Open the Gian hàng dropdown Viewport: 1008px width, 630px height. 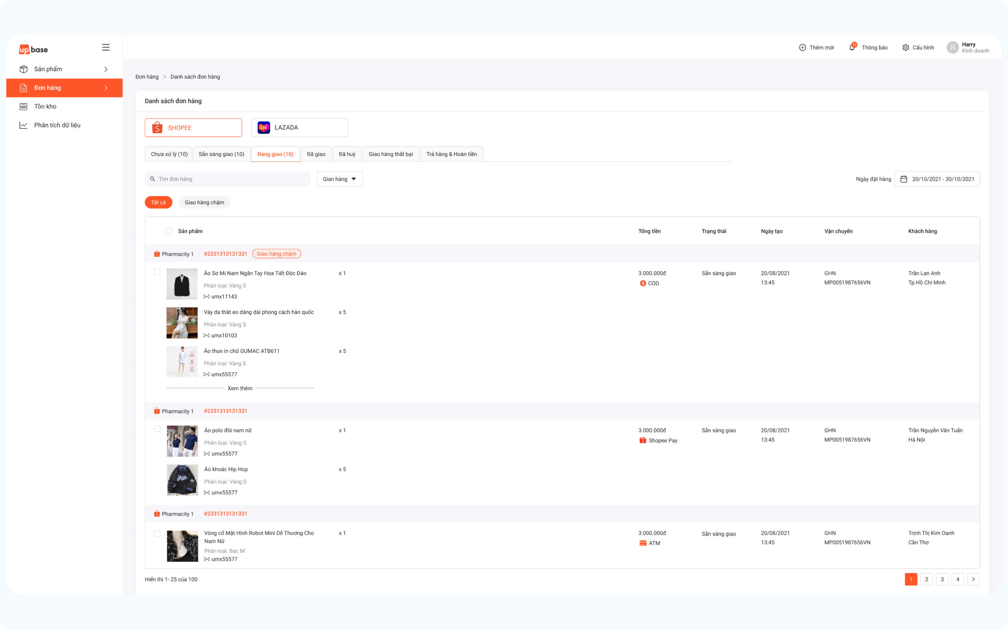coord(339,179)
